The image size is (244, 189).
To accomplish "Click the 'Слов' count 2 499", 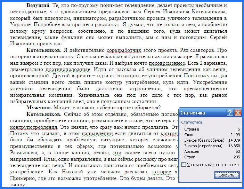I will [235, 135].
